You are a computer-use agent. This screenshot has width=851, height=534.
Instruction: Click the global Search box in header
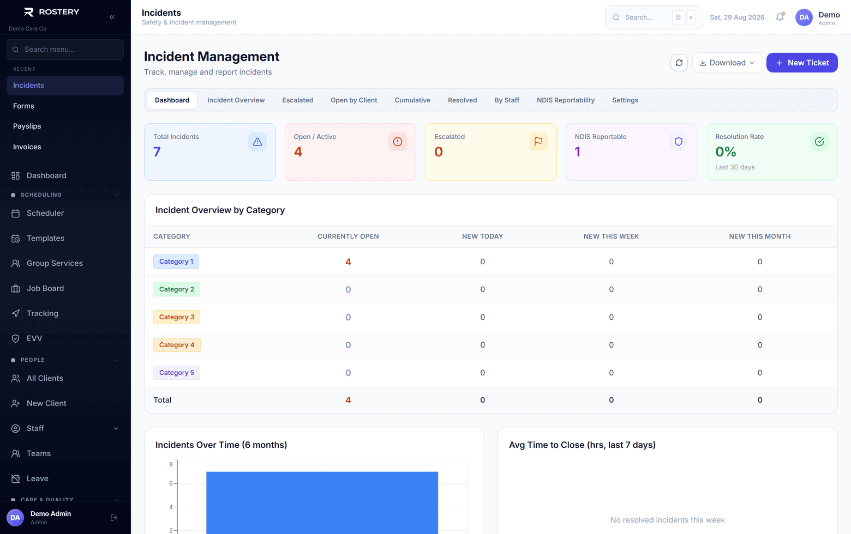tap(654, 17)
